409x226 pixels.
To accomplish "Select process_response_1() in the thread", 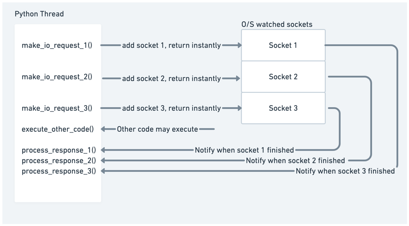I will click(59, 150).
